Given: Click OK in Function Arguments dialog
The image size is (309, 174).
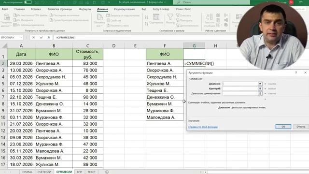Looking at the screenshot, I should pos(283,127).
